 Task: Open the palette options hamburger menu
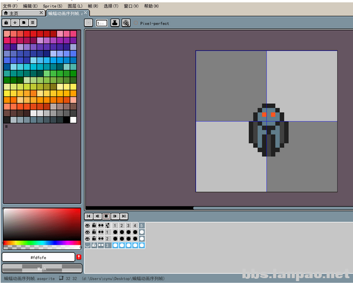click(x=32, y=23)
